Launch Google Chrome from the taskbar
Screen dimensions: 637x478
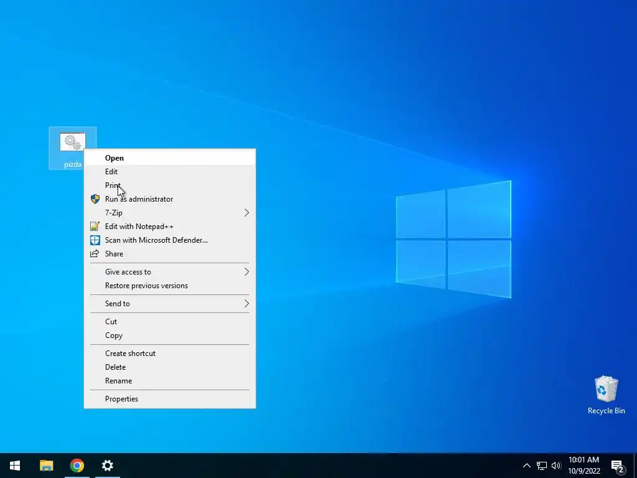pyautogui.click(x=77, y=466)
